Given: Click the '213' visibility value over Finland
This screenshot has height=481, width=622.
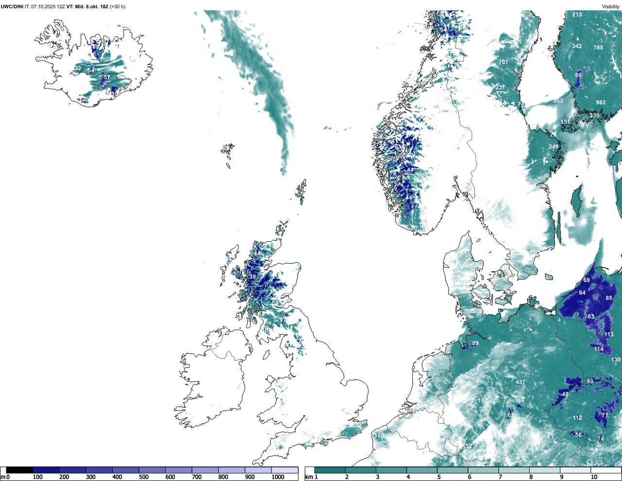Looking at the screenshot, I should pyautogui.click(x=577, y=15).
